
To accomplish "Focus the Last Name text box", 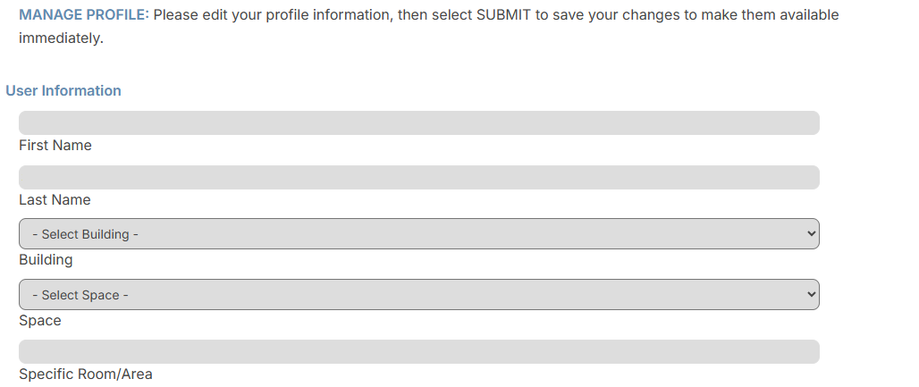I will click(x=418, y=178).
